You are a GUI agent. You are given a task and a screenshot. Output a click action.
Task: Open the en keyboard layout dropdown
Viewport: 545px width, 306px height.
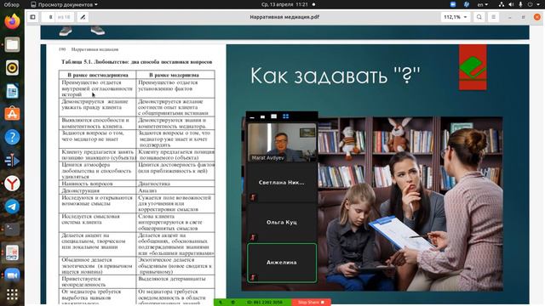(483, 4)
